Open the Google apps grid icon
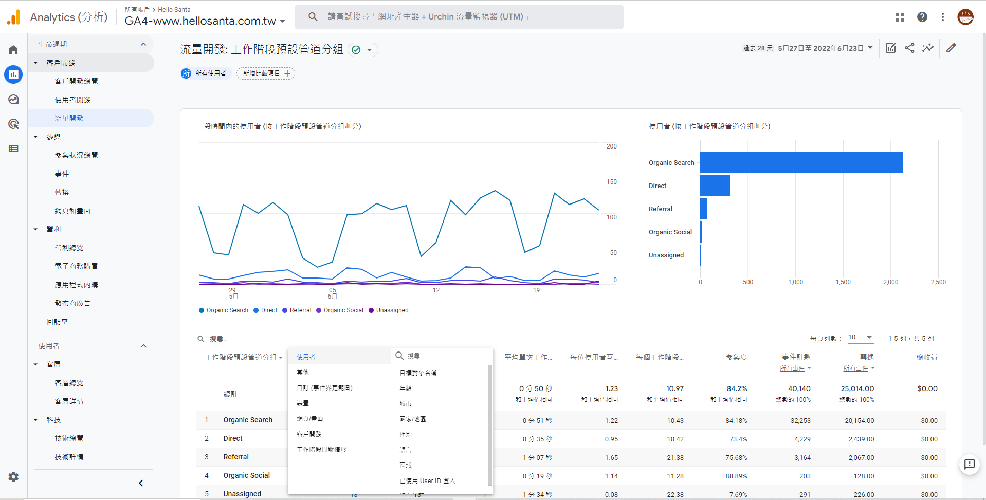986x500 pixels. (x=899, y=17)
